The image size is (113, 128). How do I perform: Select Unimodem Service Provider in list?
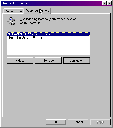26,38
